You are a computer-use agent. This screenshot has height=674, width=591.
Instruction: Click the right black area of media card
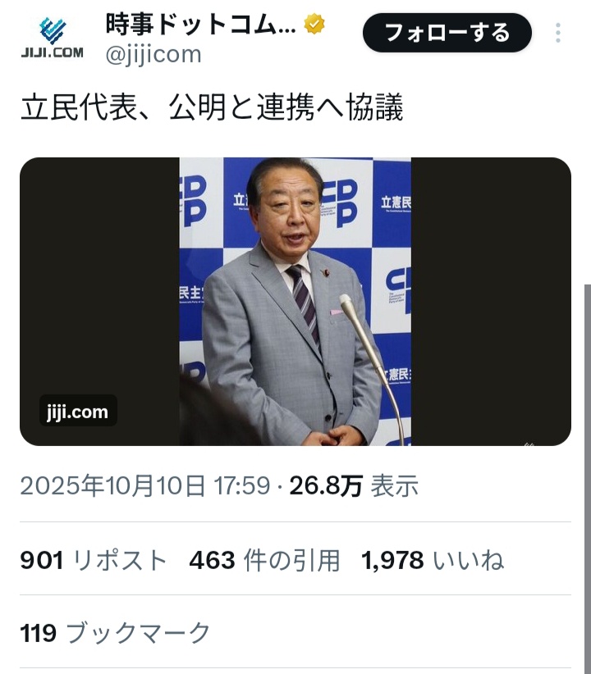(491, 301)
